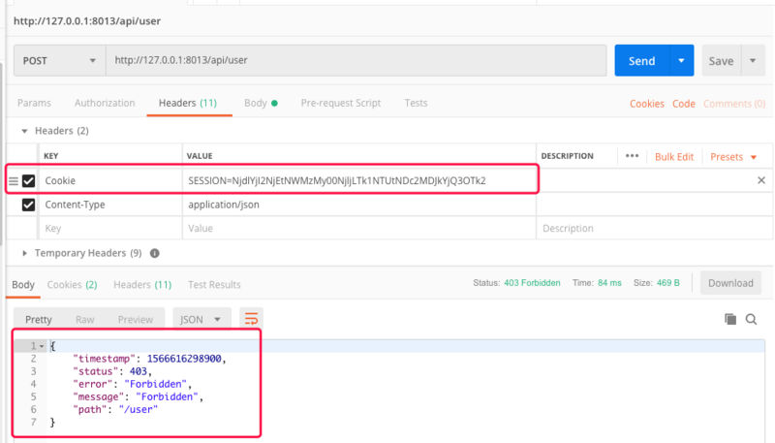Image resolution: width=775 pixels, height=443 pixels.
Task: Open the response Headers (11) tab
Action: (142, 285)
